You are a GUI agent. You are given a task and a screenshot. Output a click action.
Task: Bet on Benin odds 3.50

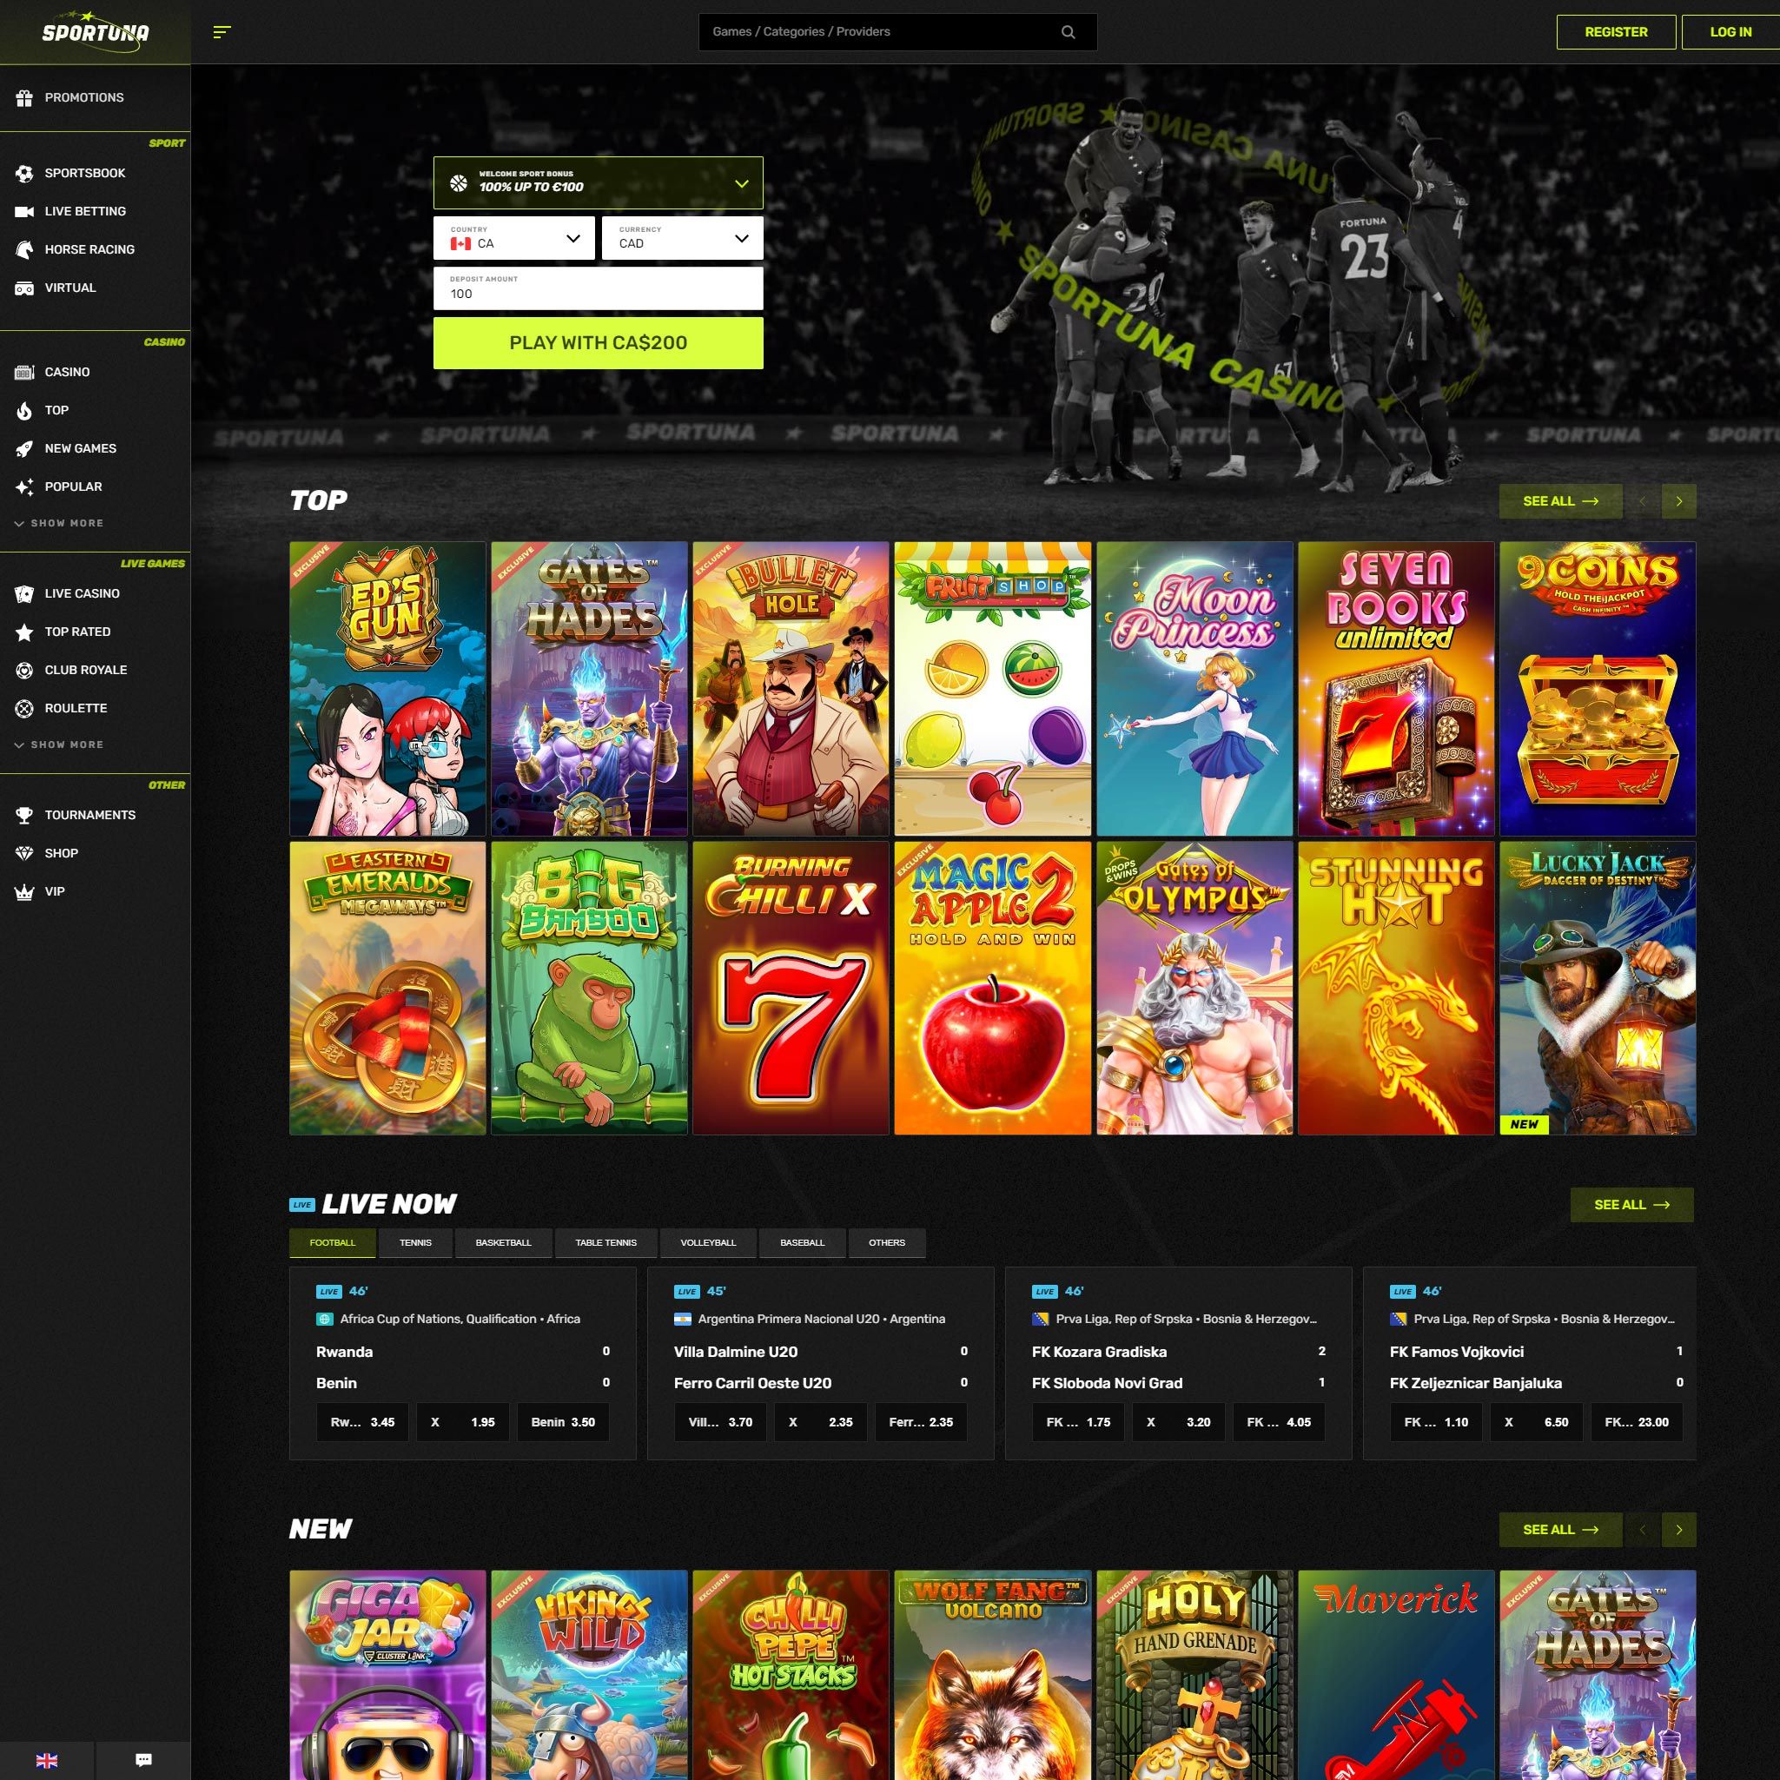click(563, 1423)
